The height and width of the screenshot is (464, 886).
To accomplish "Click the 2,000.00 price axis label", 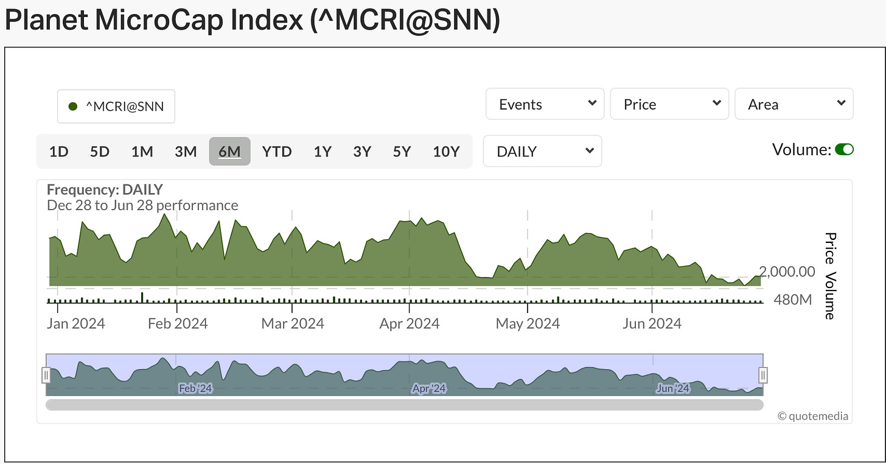I will click(787, 272).
